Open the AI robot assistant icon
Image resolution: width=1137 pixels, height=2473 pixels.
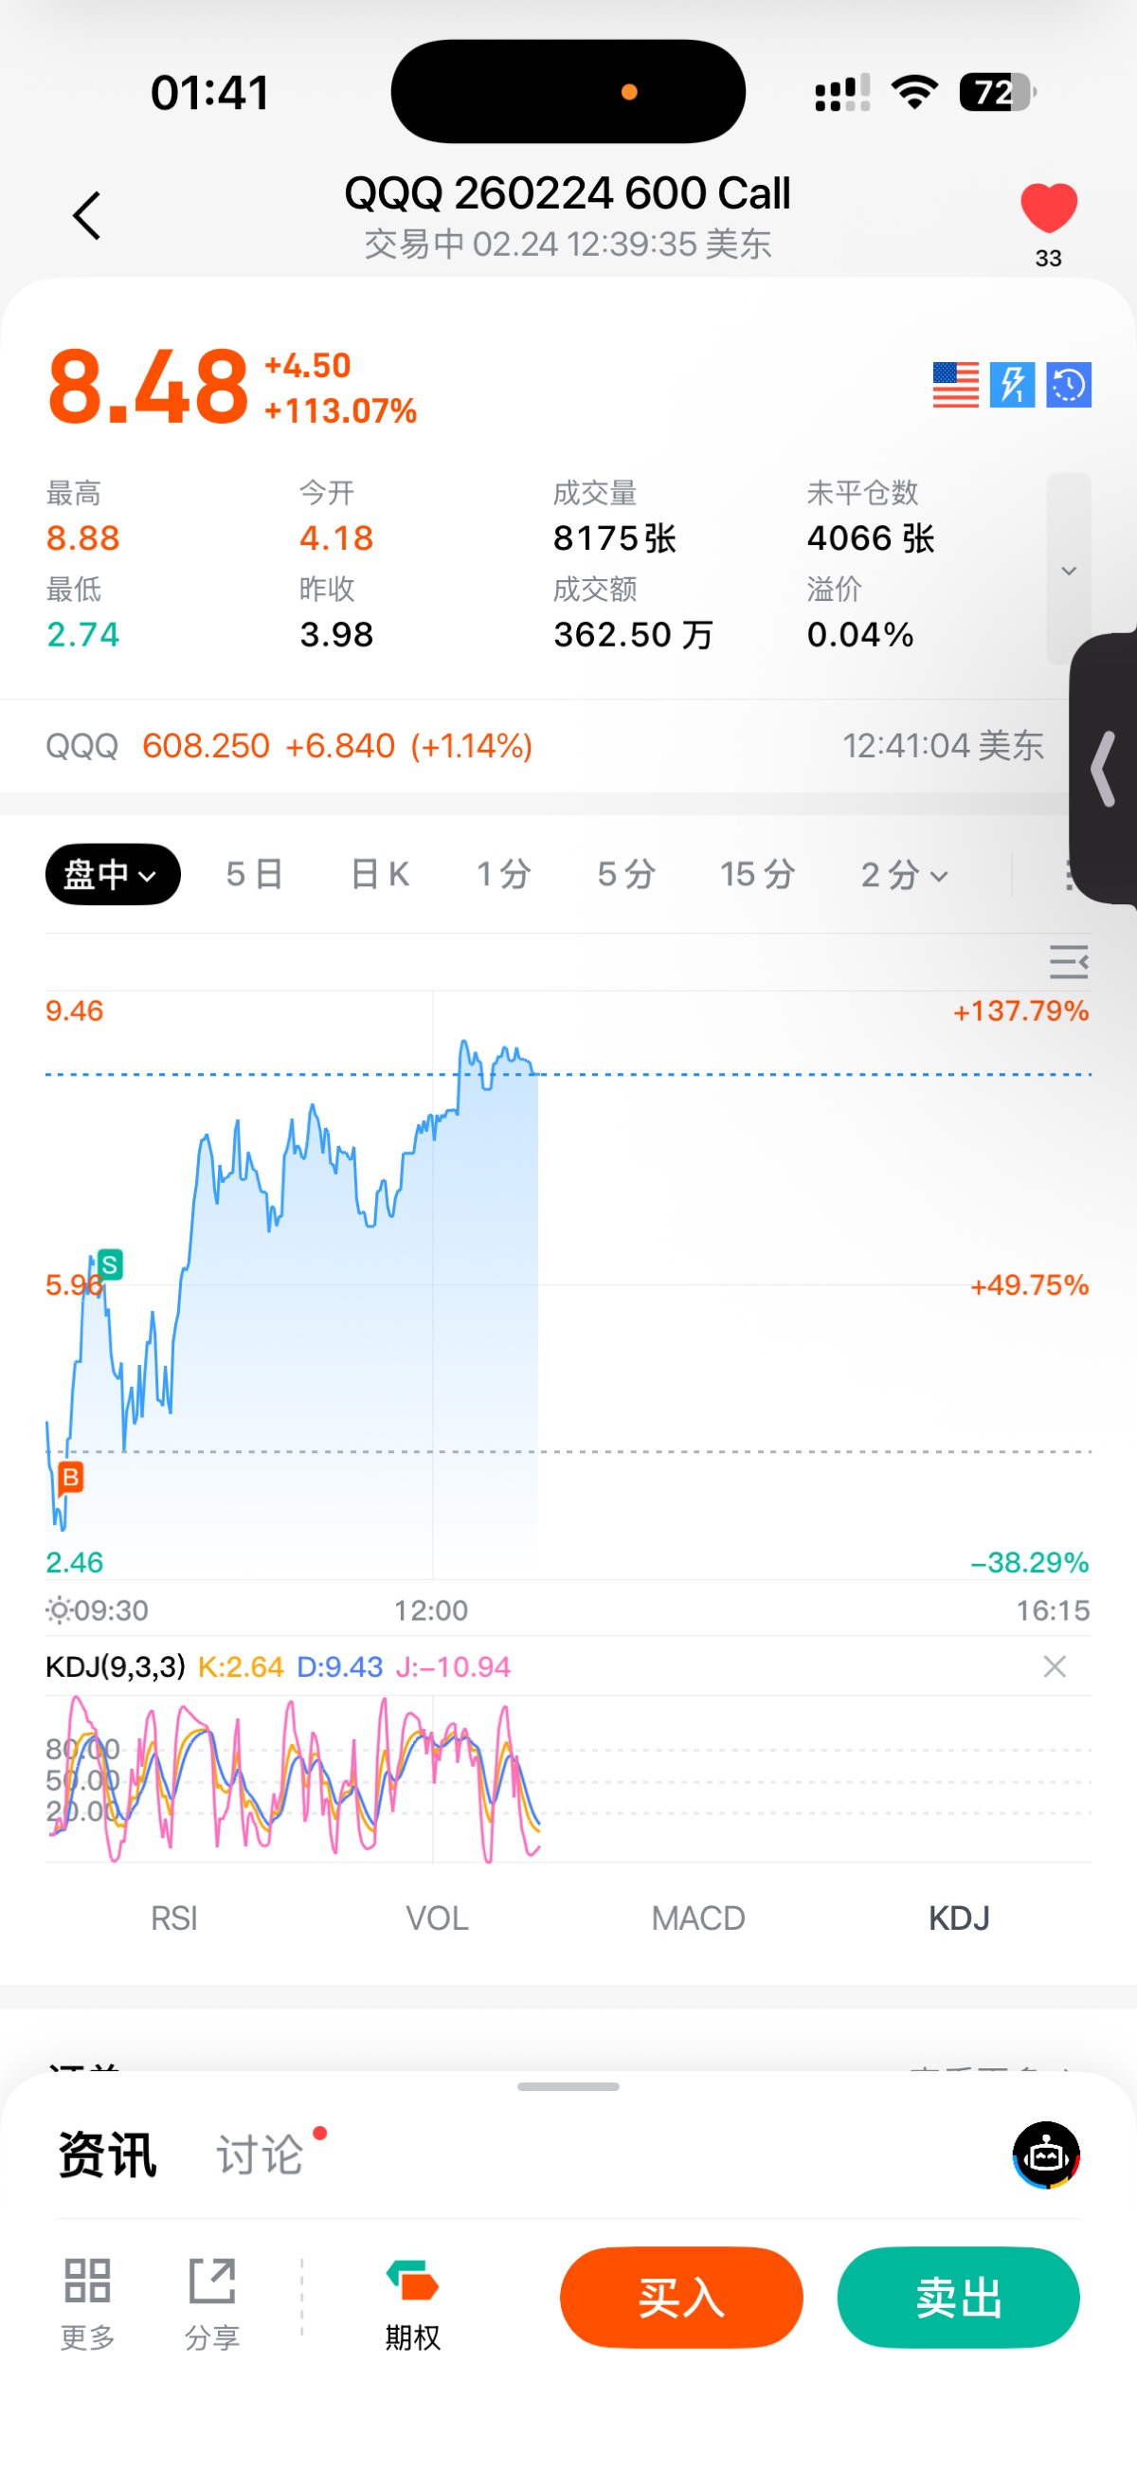pyautogui.click(x=1046, y=2155)
